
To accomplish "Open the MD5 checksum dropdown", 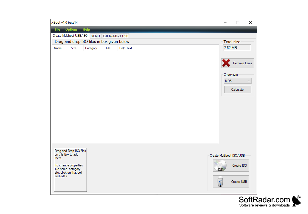I will point(238,81).
